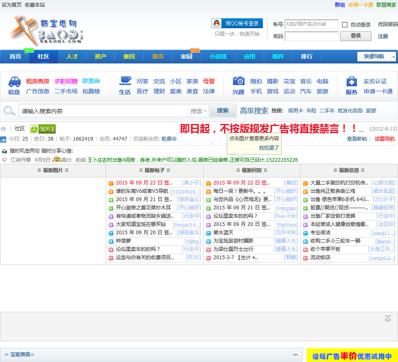Click the happy emoji in the status line
This screenshot has width=398, height=362.
pyautogui.click(x=56, y=159)
